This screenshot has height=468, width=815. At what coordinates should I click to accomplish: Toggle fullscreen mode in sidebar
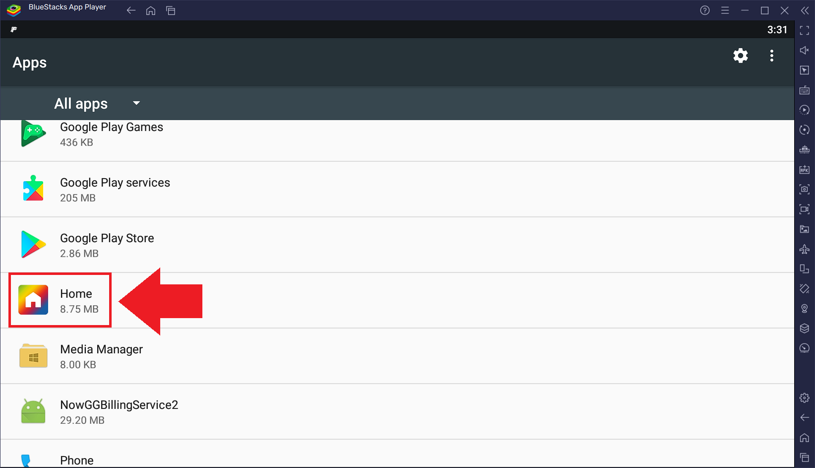pyautogui.click(x=805, y=30)
